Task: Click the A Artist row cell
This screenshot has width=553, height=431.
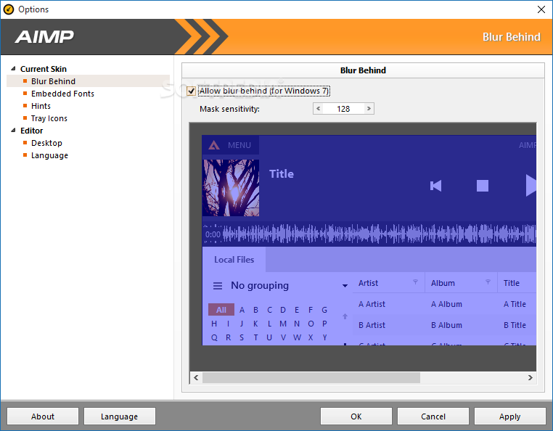Action: 372,304
